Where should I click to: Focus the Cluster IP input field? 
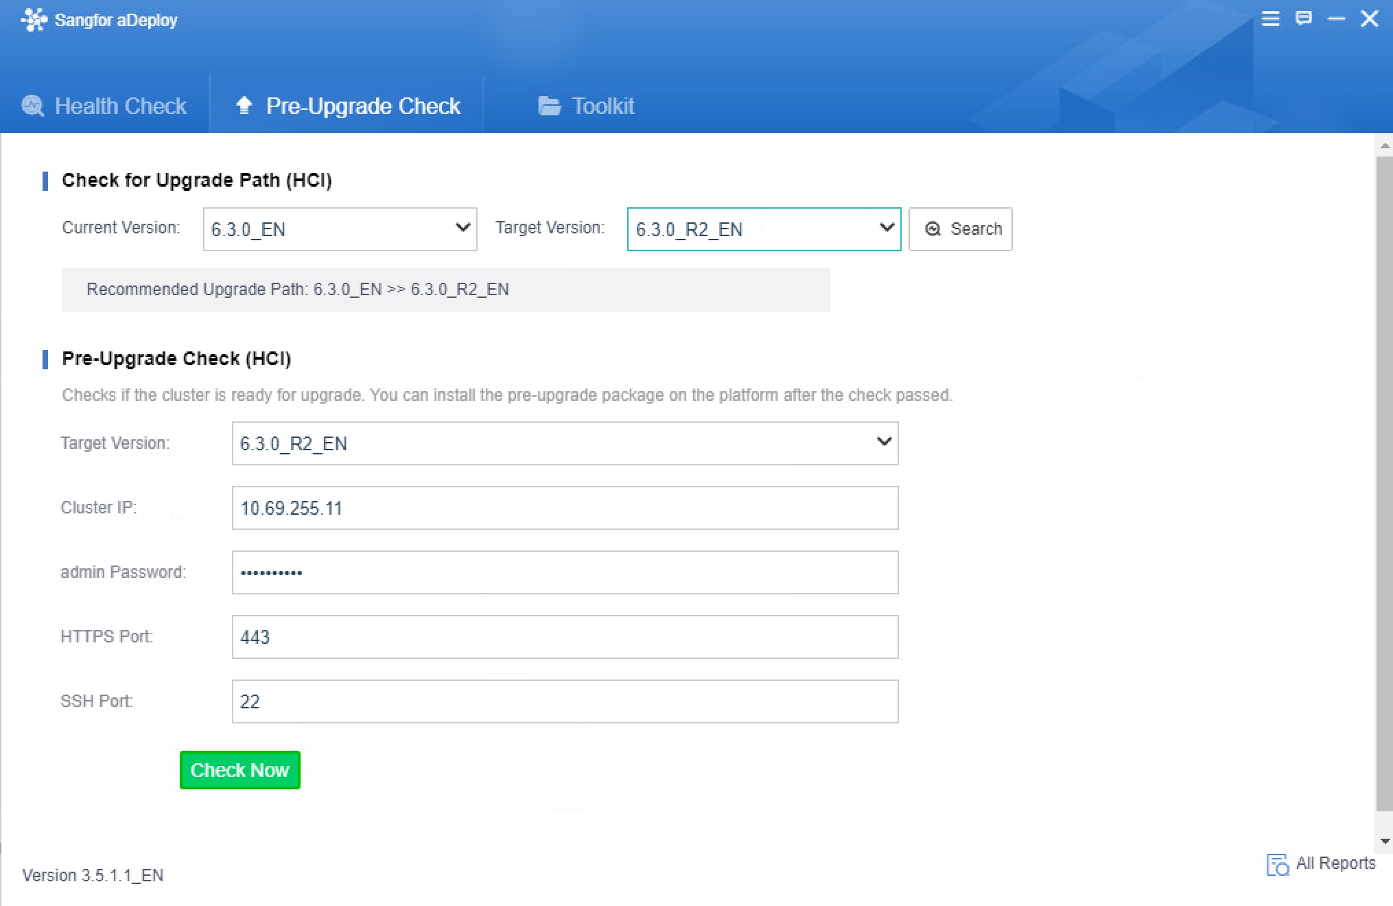[x=565, y=508]
